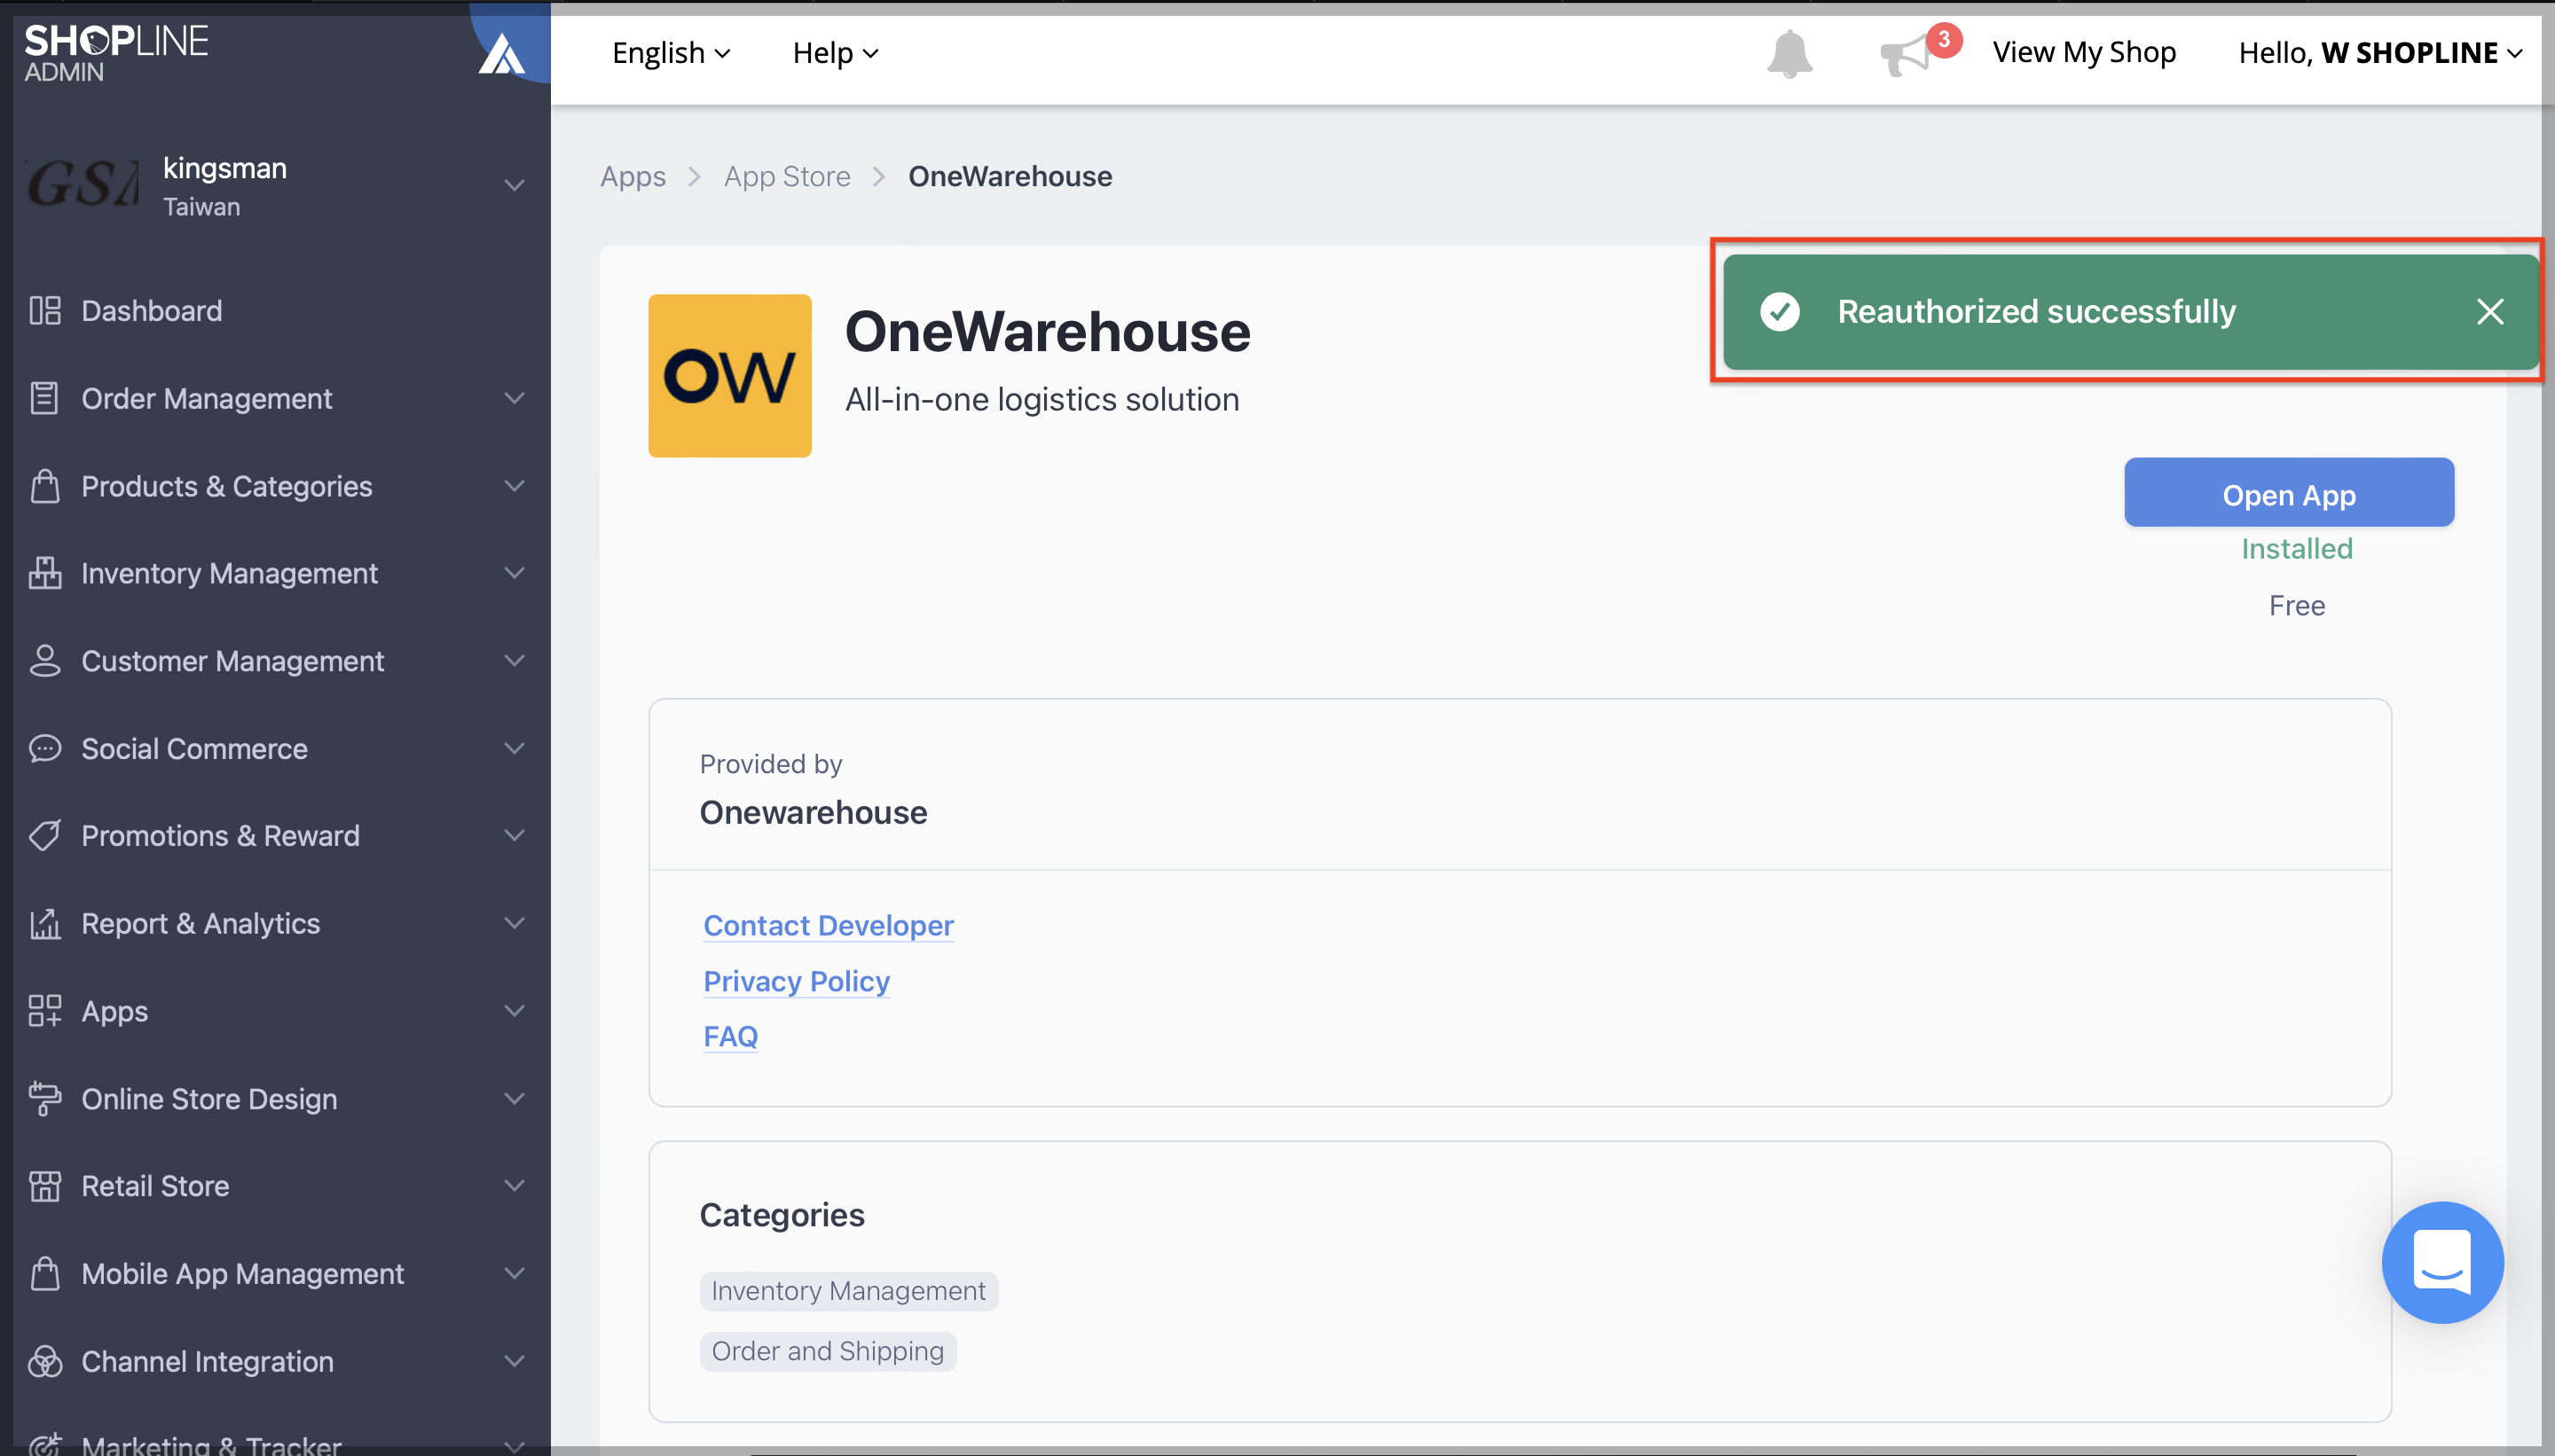Click the Social Commerce chat bubble icon

pyautogui.click(x=44, y=748)
